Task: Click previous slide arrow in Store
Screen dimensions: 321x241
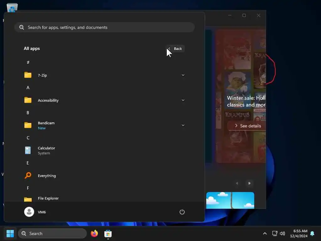Action: click(237, 183)
